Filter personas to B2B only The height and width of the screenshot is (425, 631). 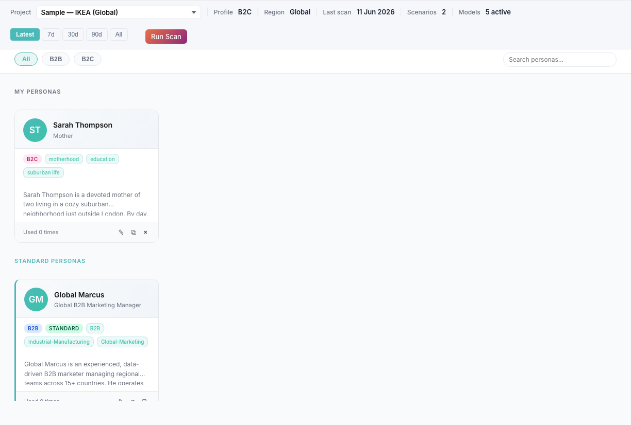click(x=56, y=59)
